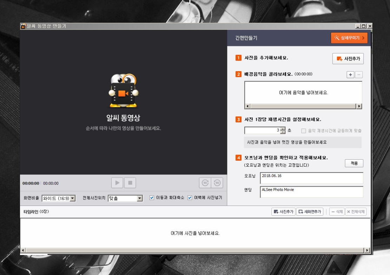Click the music list's right scroll arrow
The height and width of the screenshot is (275, 390).
[359, 106]
